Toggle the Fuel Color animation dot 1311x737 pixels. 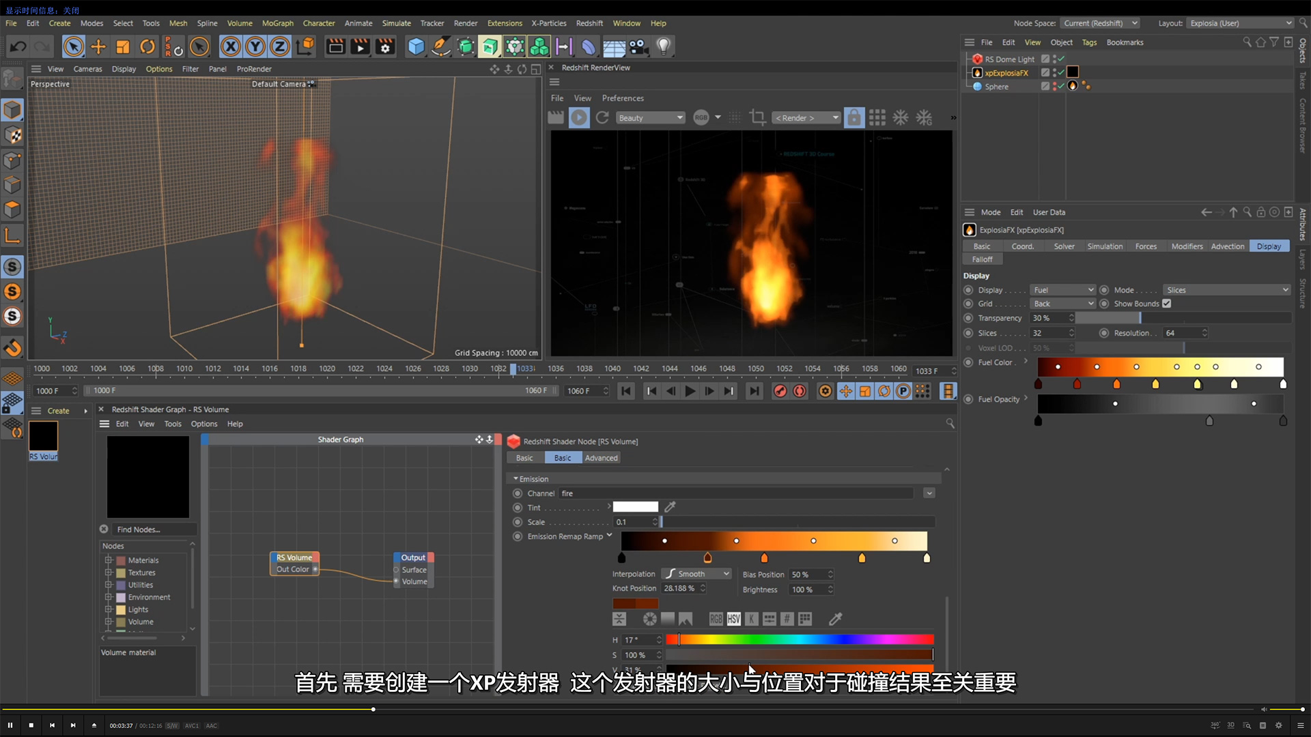(968, 362)
